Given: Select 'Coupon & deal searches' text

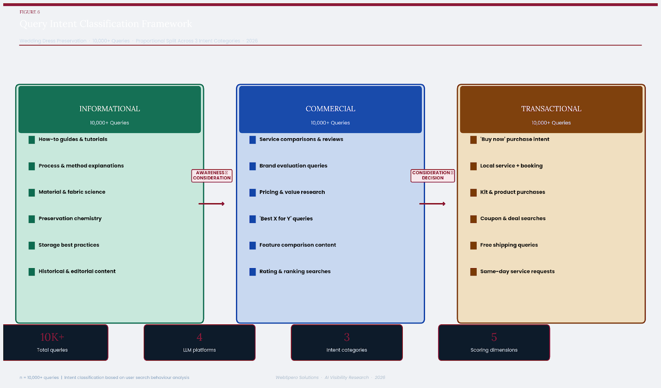Looking at the screenshot, I should (x=513, y=218).
